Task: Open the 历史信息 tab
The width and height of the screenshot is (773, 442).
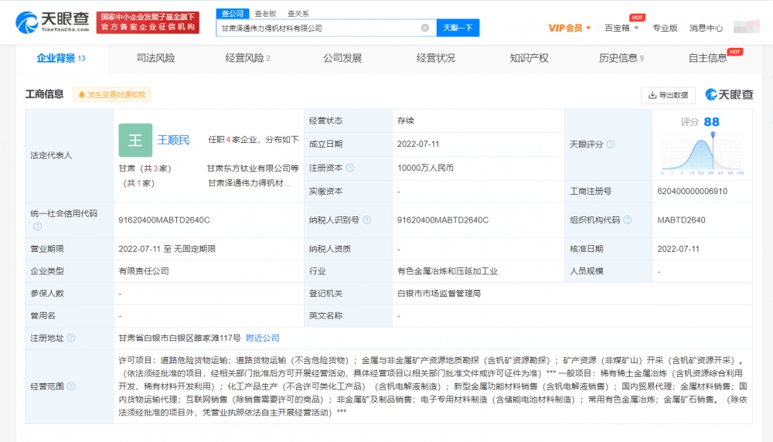Action: [621, 58]
